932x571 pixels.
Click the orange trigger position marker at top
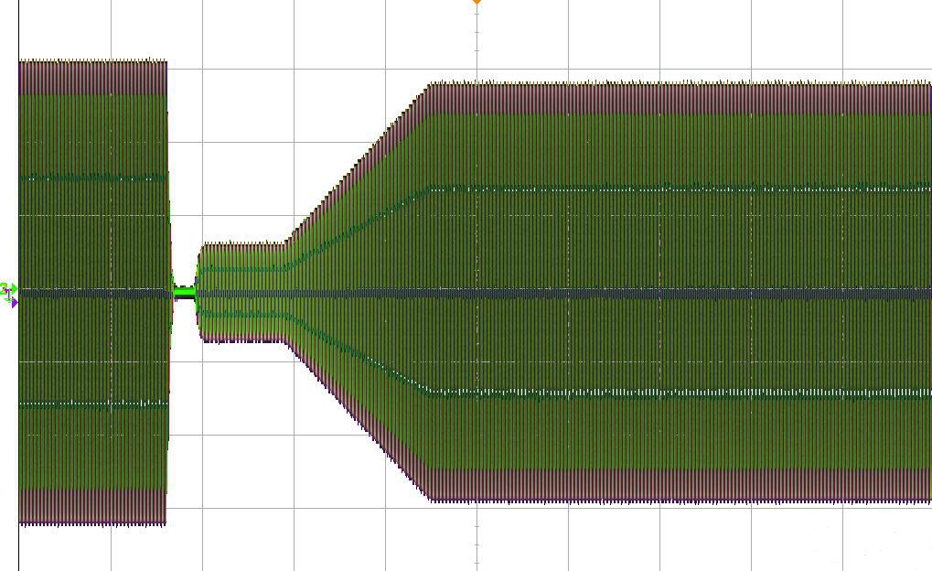point(477,3)
